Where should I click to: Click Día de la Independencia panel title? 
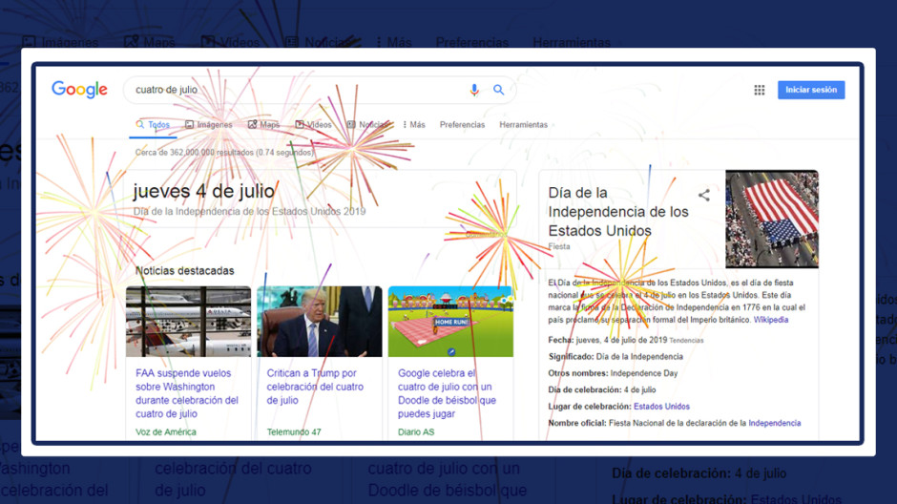[x=618, y=212]
